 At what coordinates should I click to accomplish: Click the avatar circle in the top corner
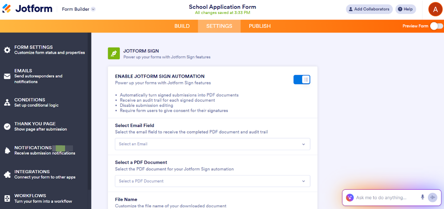pos(435,9)
